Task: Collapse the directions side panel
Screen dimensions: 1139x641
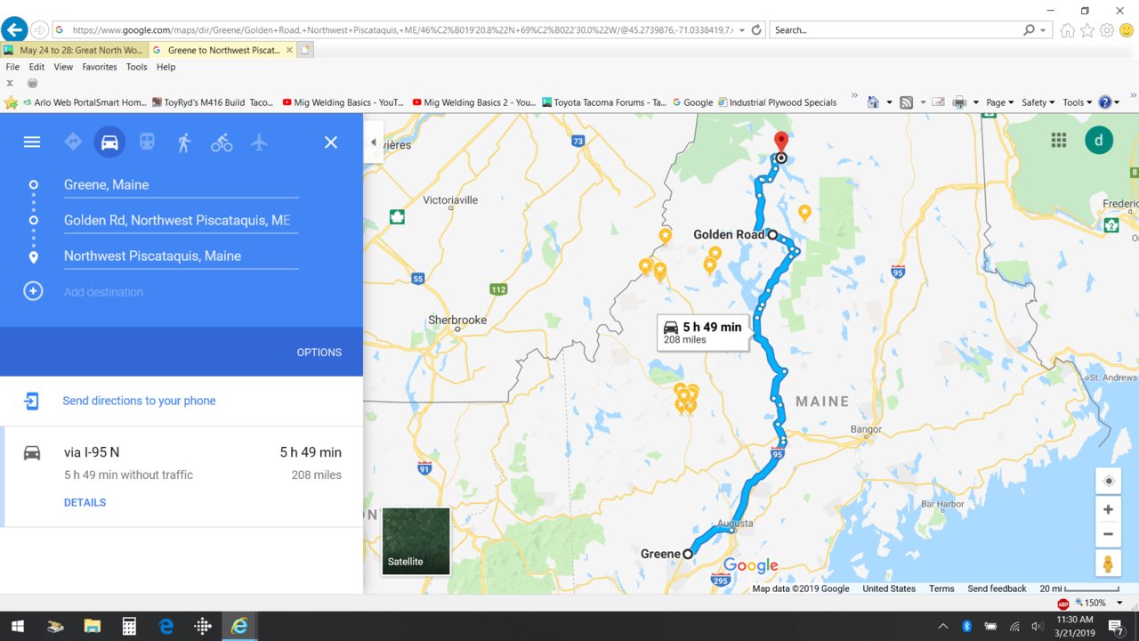Action: (374, 142)
